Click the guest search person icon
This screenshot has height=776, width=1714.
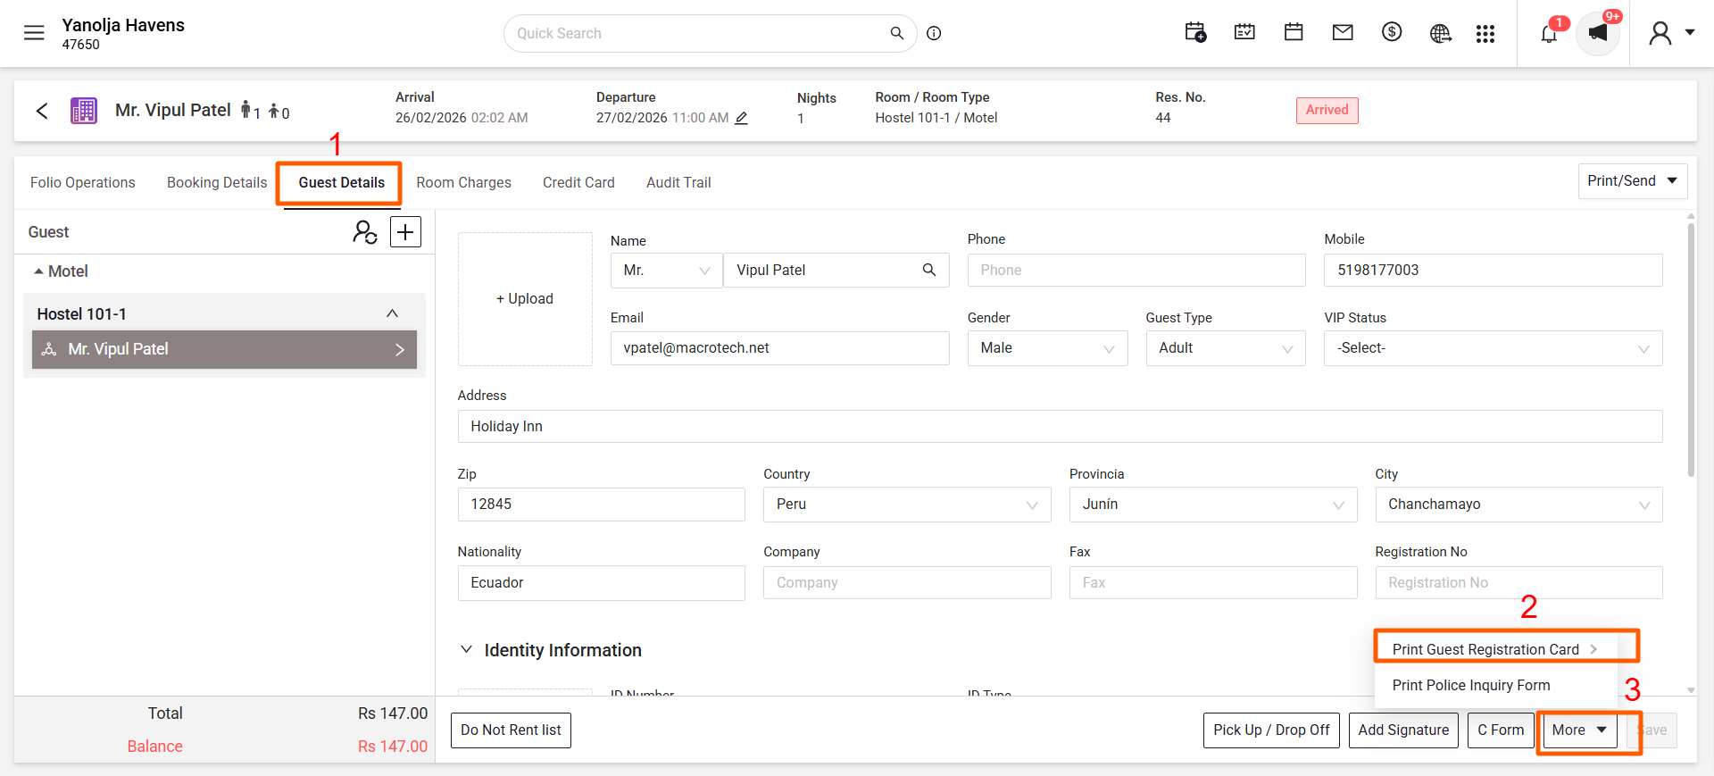[365, 232]
